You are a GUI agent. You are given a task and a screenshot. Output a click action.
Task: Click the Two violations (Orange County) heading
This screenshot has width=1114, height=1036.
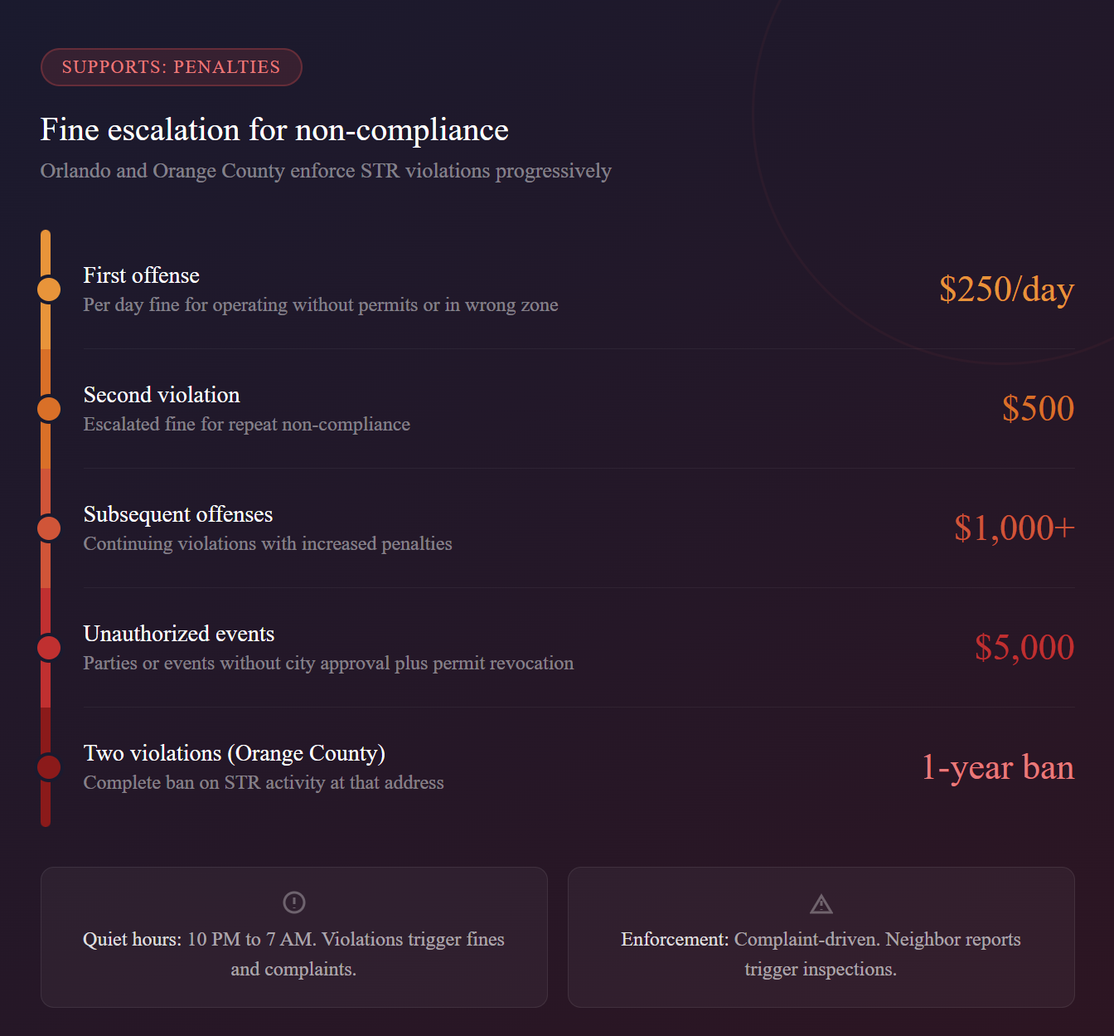(235, 753)
